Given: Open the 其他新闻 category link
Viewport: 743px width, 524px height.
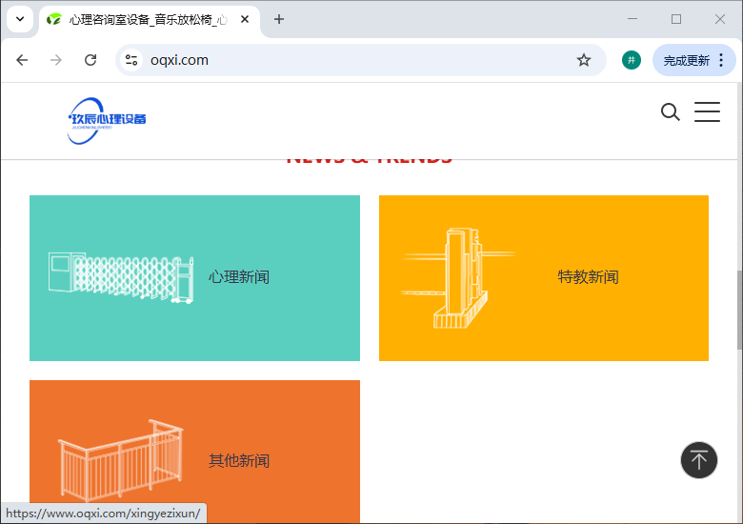Looking at the screenshot, I should (x=239, y=460).
